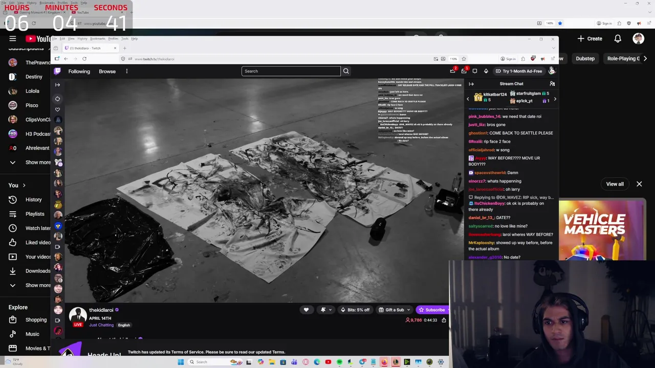This screenshot has width=655, height=368.
Task: Click the Twitch logo home icon
Action: (57, 71)
